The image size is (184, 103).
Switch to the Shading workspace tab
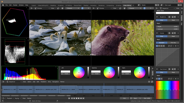click(x=86, y=5)
